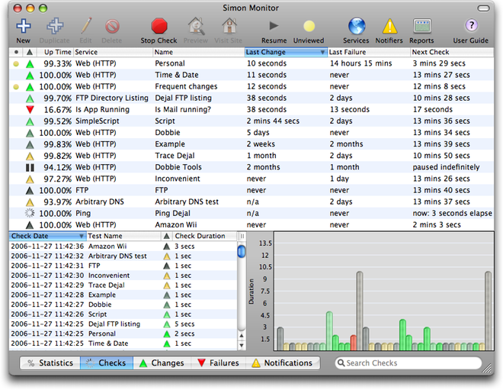Sort by the Check Date column header
The height and width of the screenshot is (390, 503).
tap(47, 236)
